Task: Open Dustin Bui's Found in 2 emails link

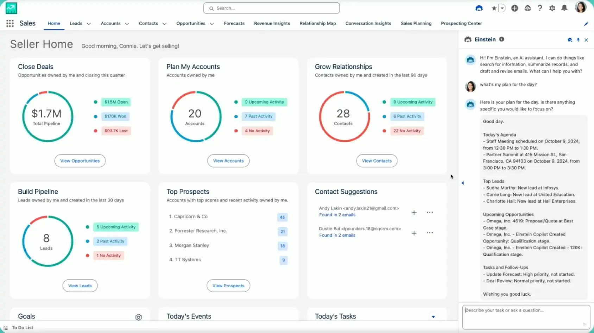Action: point(337,235)
